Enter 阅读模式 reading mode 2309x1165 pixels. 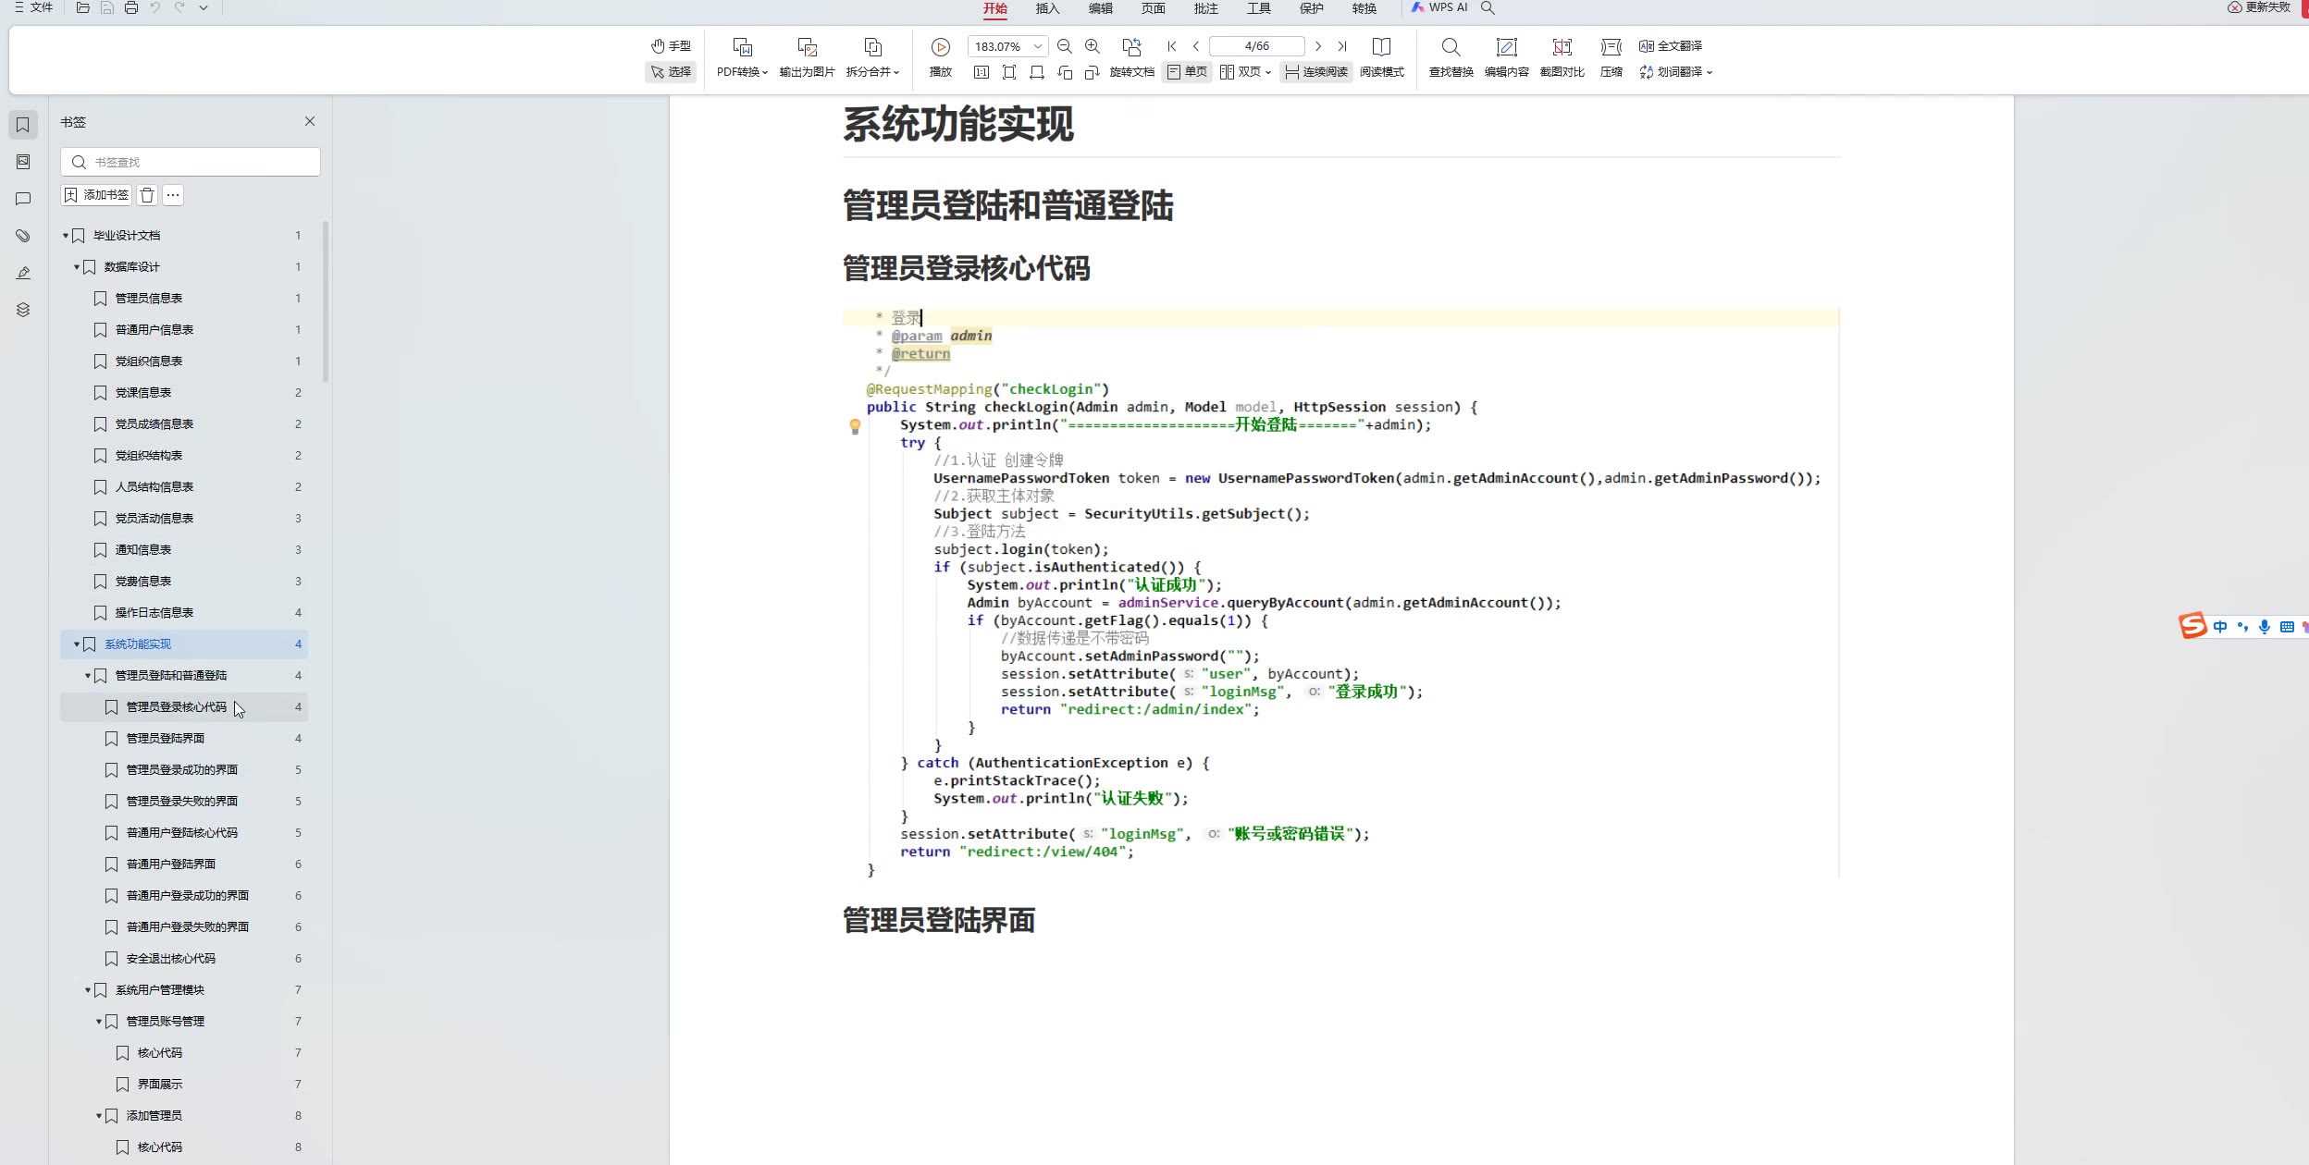coord(1382,57)
